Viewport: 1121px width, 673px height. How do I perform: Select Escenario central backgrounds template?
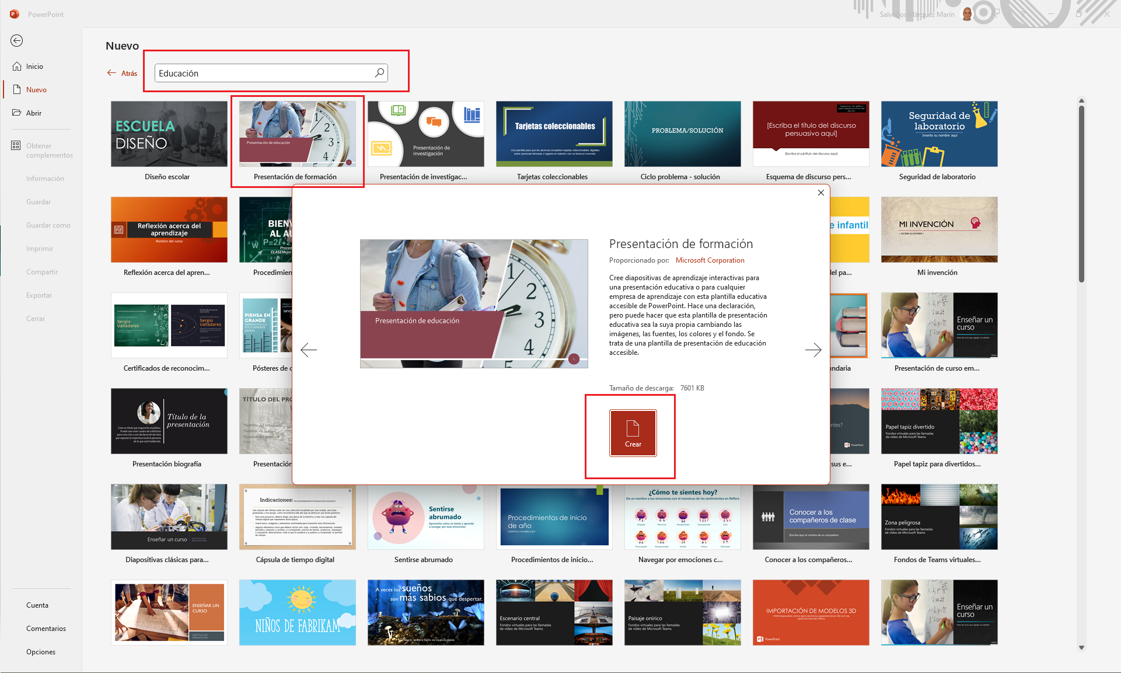click(554, 613)
